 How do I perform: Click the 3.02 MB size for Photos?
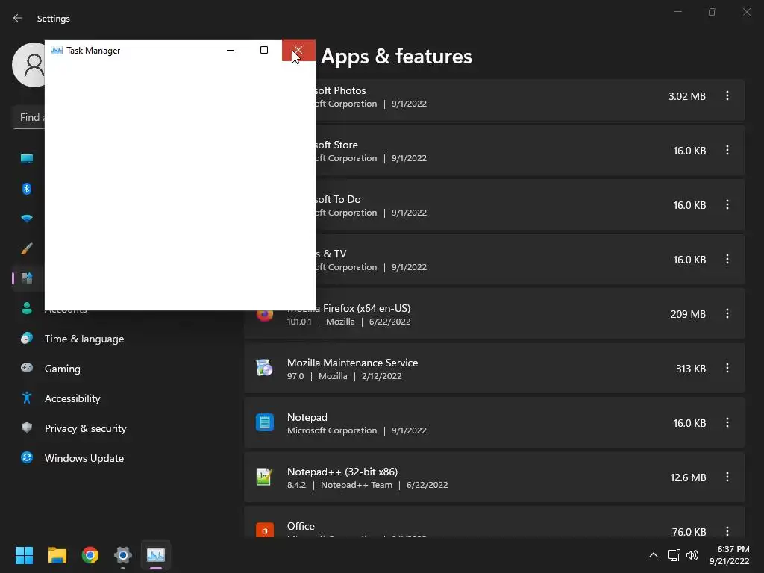[x=687, y=96]
